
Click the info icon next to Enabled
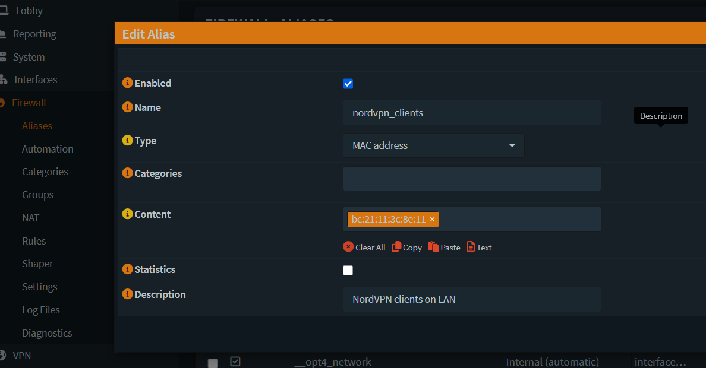127,83
